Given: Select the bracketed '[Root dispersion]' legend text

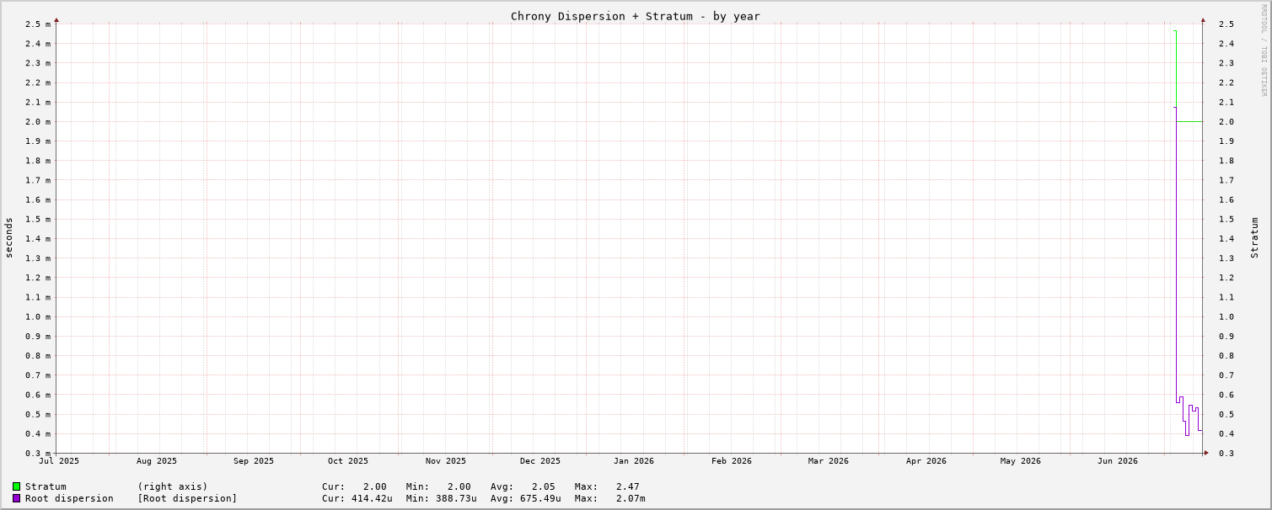Looking at the screenshot, I should click(188, 498).
